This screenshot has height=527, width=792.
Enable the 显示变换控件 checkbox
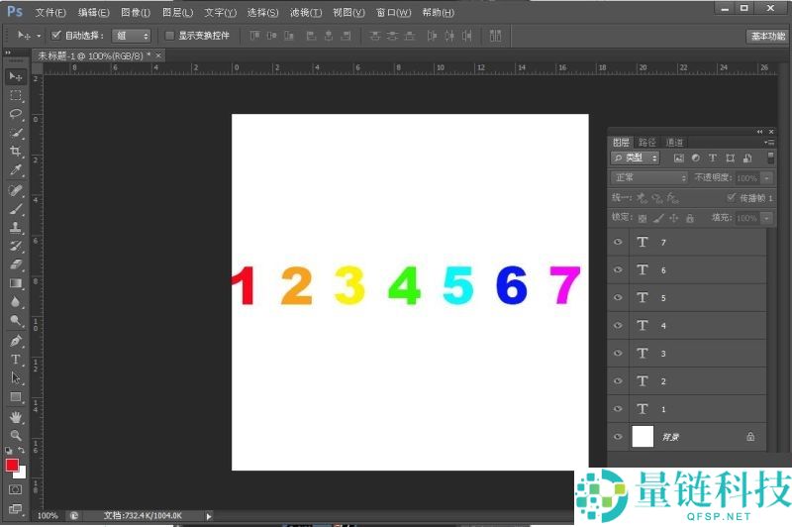tap(169, 35)
